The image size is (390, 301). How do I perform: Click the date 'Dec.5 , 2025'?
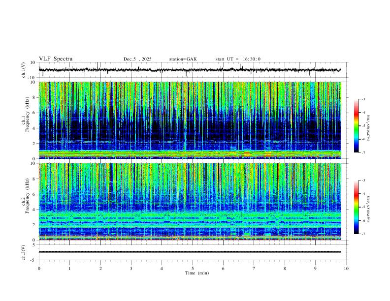[x=137, y=59]
